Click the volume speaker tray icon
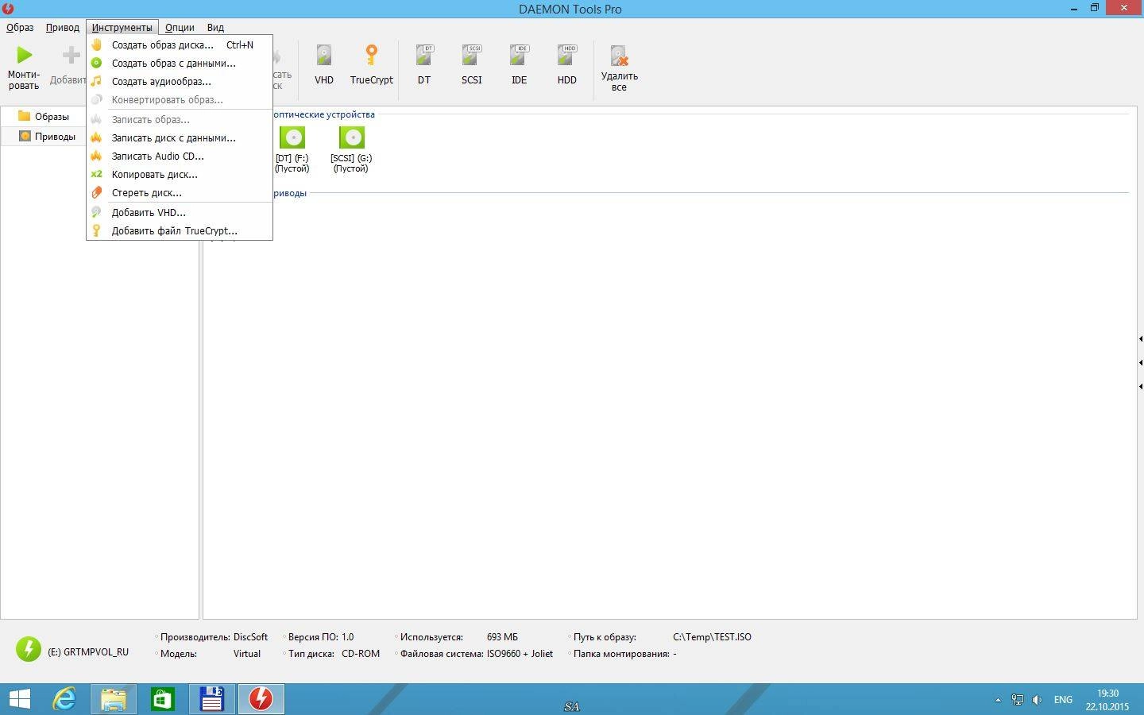 [x=1038, y=700]
